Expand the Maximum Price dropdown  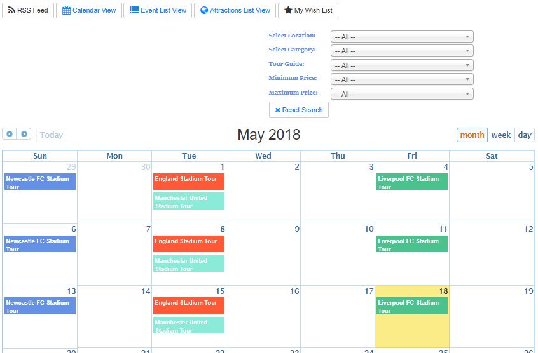(402, 93)
